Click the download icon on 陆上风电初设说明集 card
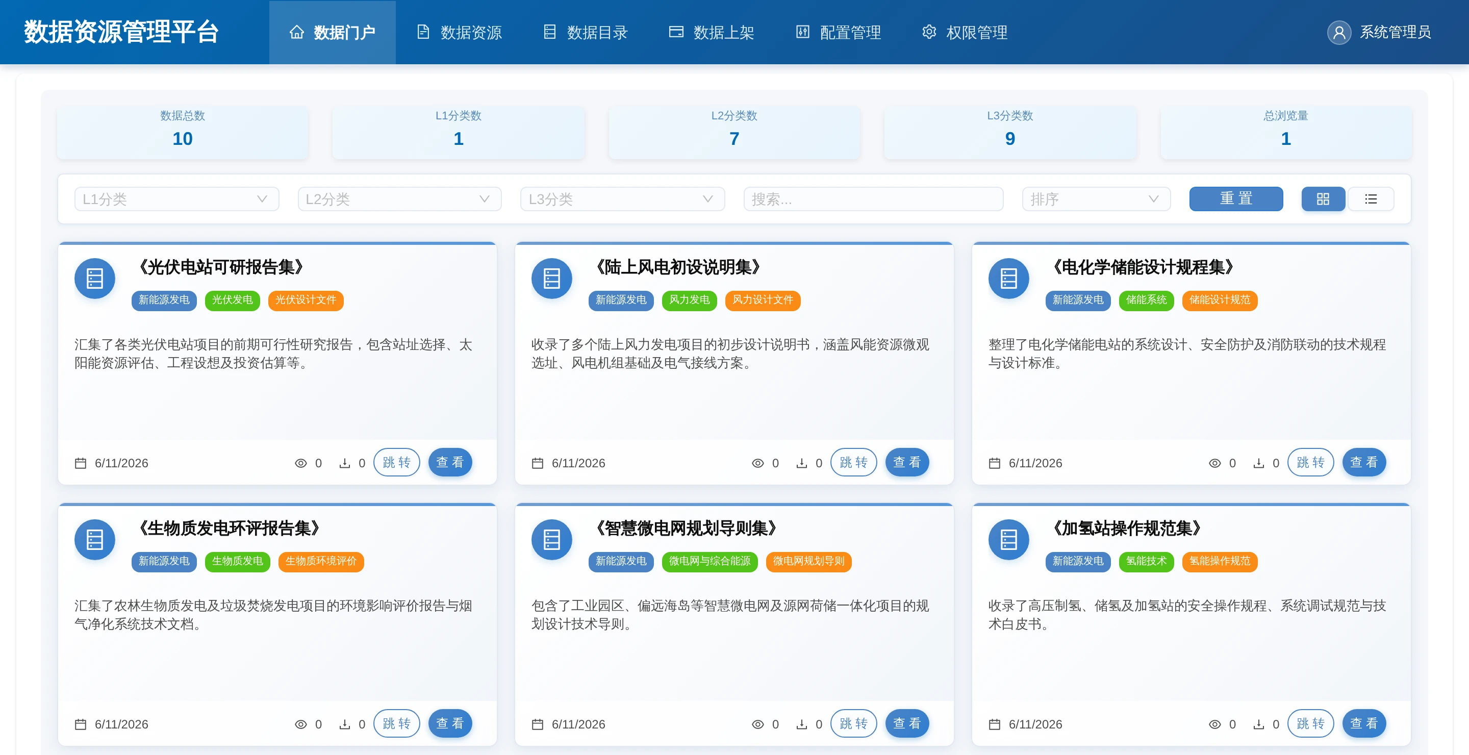1469x755 pixels. pyautogui.click(x=801, y=463)
